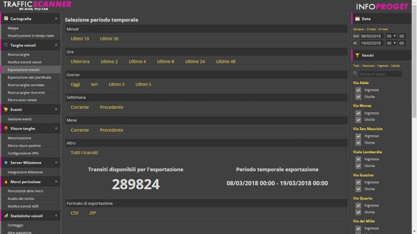
Task: Click the Targhe veicoli magnifier icon
Action: 6,45
